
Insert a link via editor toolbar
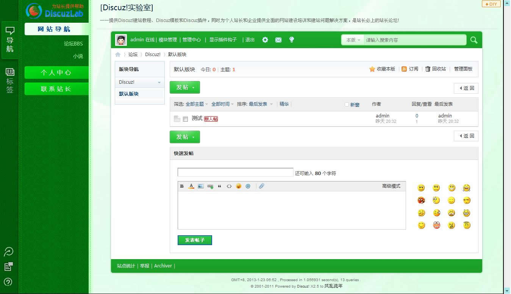point(210,186)
